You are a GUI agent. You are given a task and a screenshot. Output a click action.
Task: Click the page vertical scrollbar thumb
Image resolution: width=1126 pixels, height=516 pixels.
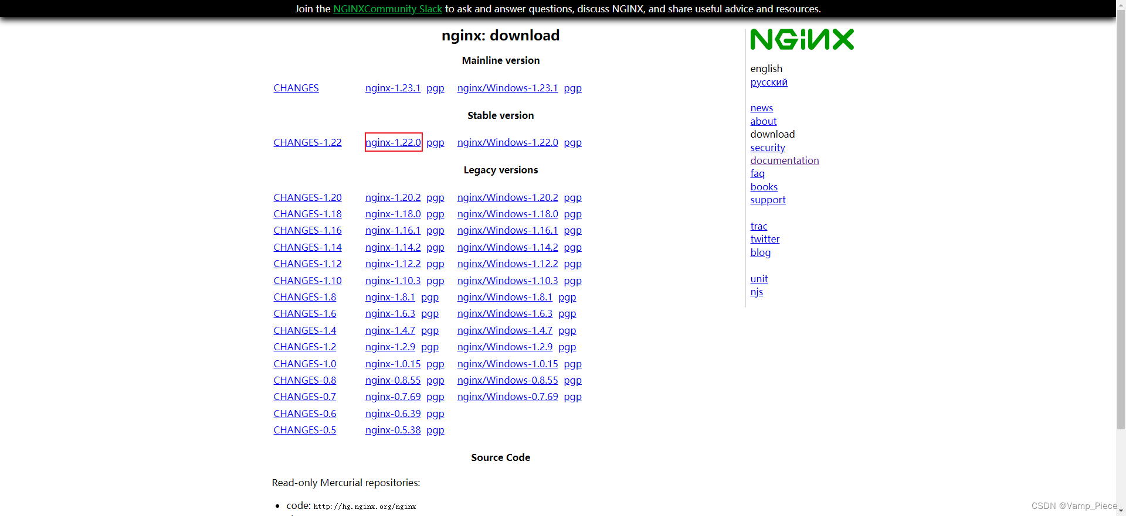[x=1121, y=220]
